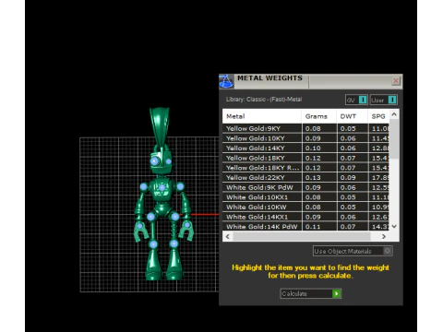Image resolution: width=443 pixels, height=332 pixels.
Task: Click the pendant bail atop the robot
Action: (159, 126)
